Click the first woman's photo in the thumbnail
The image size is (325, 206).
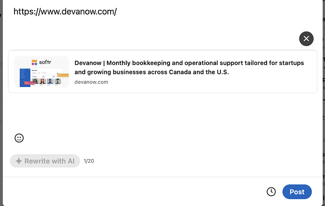pos(35,81)
